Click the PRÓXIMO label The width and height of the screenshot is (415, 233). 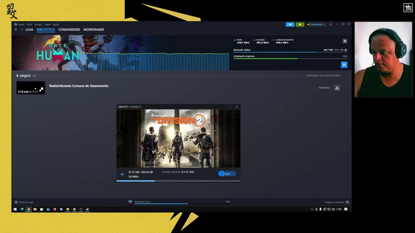[x=324, y=88]
